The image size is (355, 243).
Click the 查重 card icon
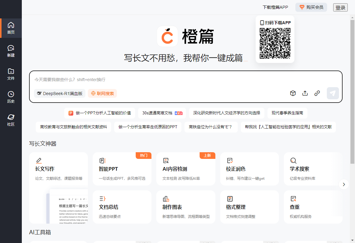pos(294,199)
